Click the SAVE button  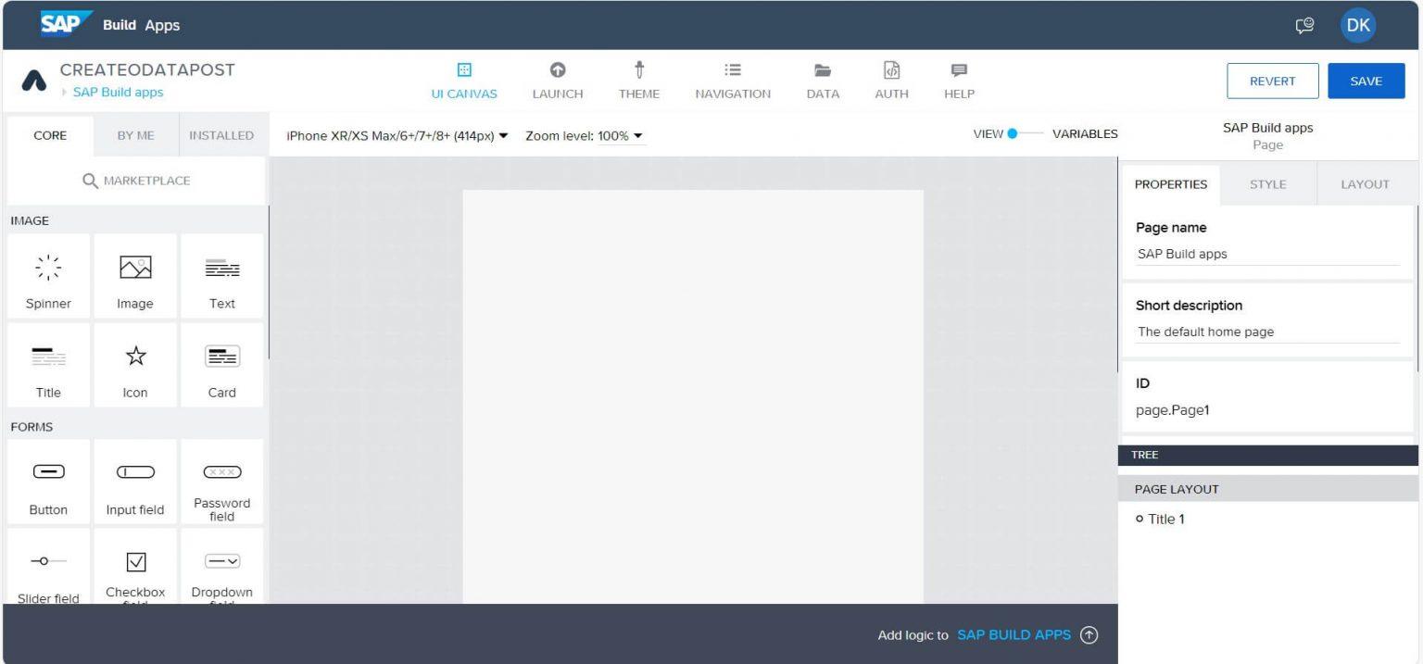(x=1366, y=81)
